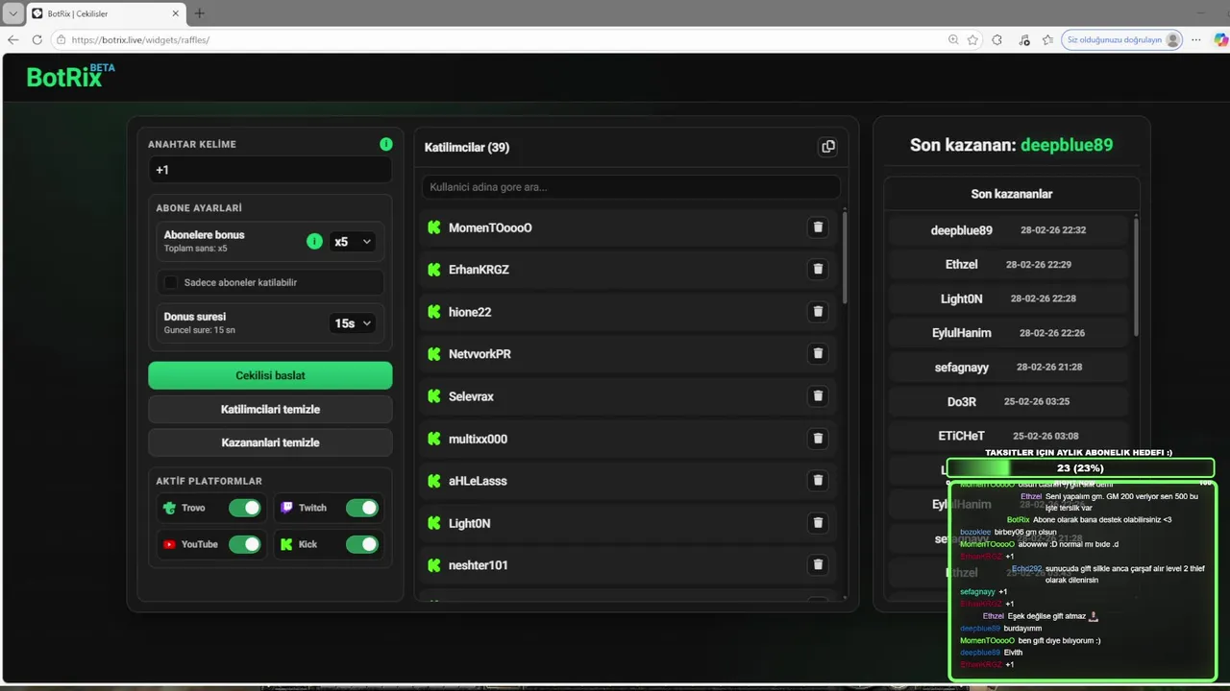Open the Copilot icon in the browser

click(x=1221, y=40)
